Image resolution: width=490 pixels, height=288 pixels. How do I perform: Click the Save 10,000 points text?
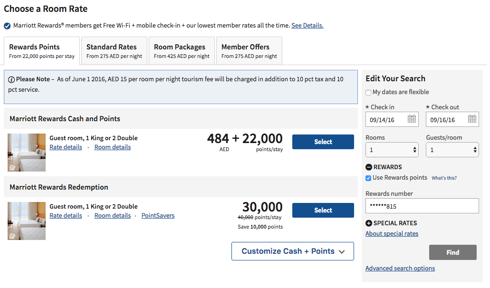[260, 227]
